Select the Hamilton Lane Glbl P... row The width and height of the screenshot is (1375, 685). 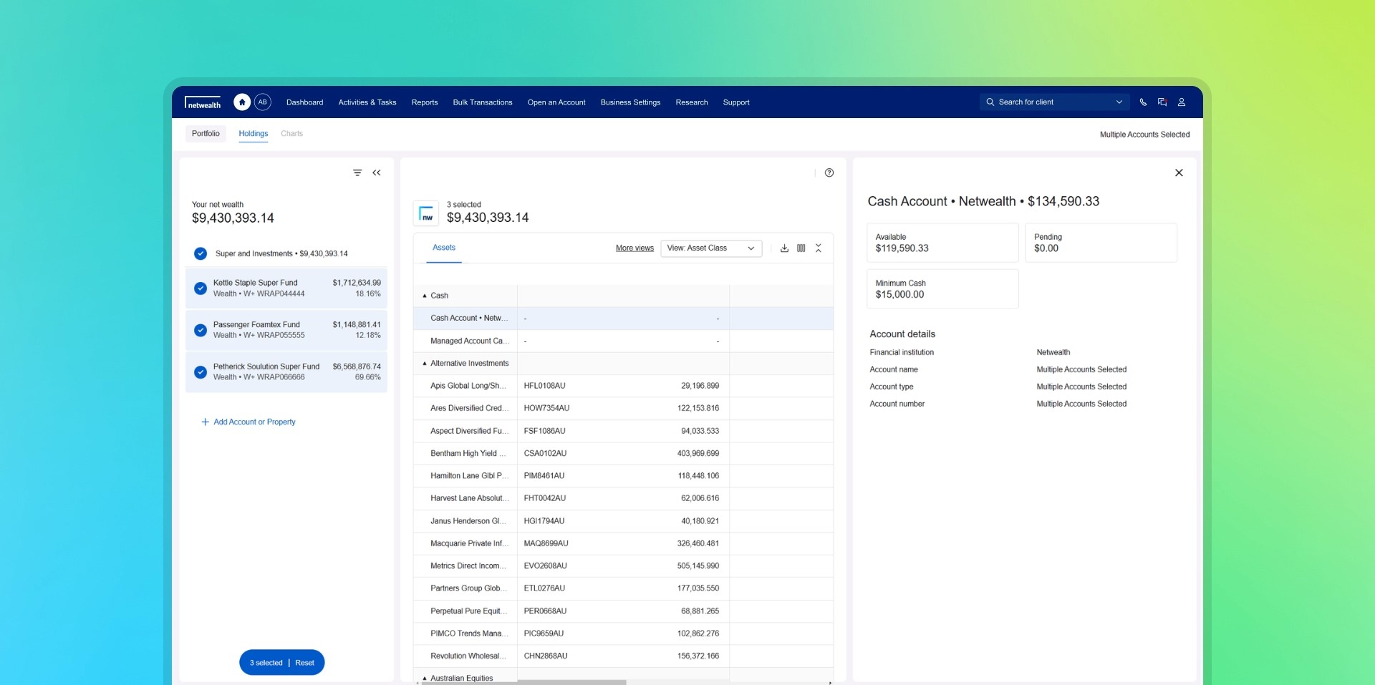pyautogui.click(x=623, y=476)
